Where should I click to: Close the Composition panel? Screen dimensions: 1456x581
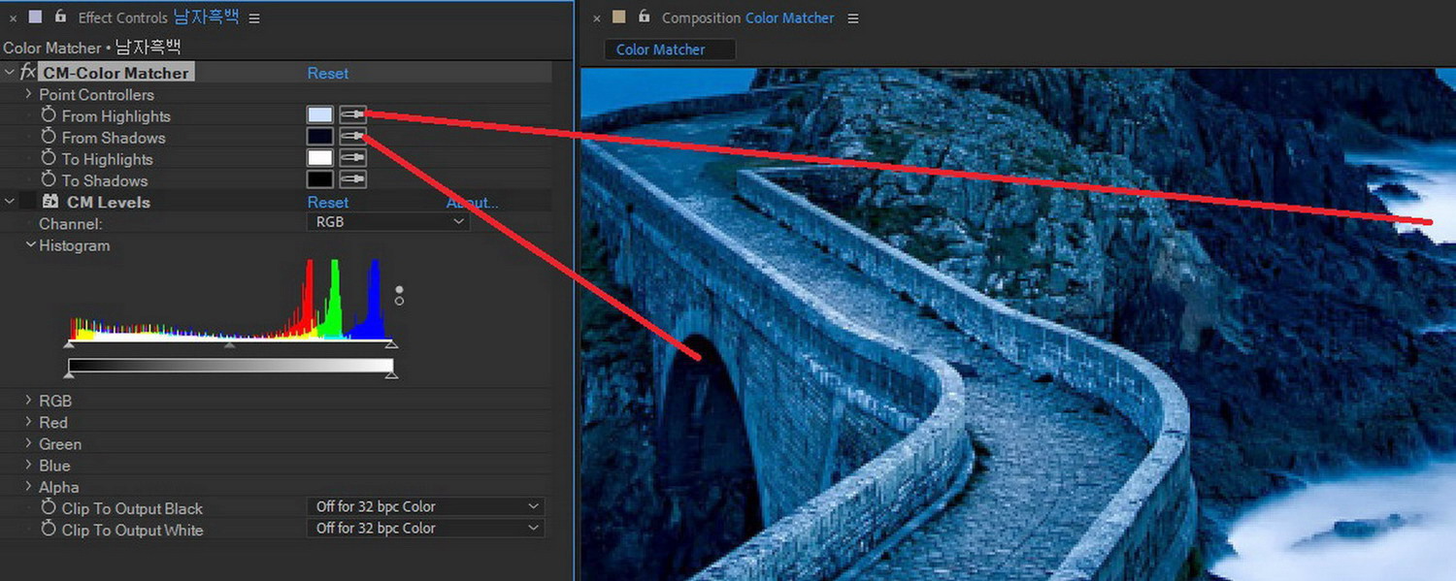(x=597, y=18)
